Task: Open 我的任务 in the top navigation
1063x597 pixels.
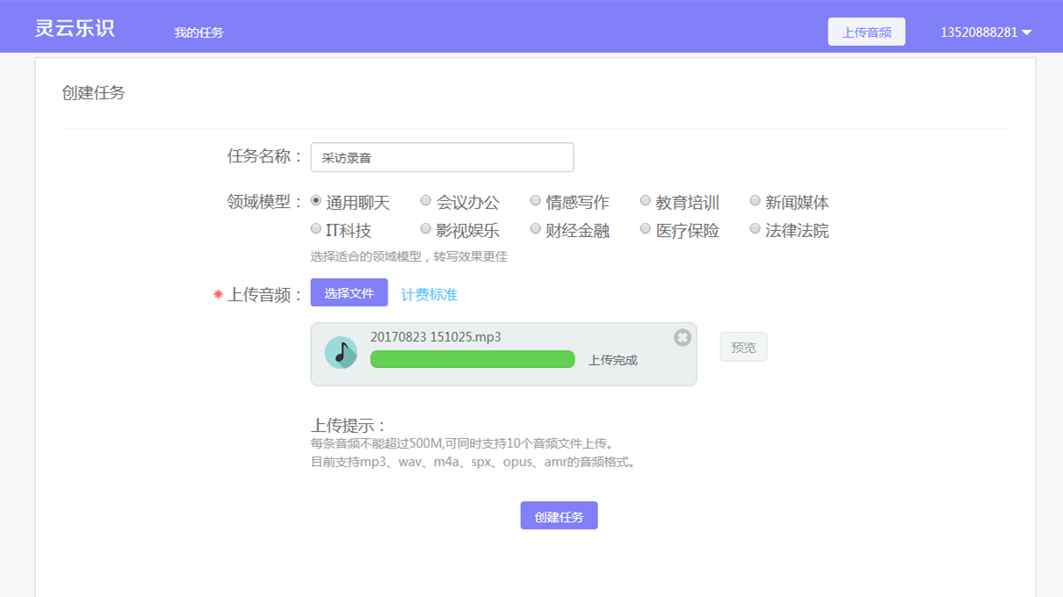Action: tap(199, 32)
